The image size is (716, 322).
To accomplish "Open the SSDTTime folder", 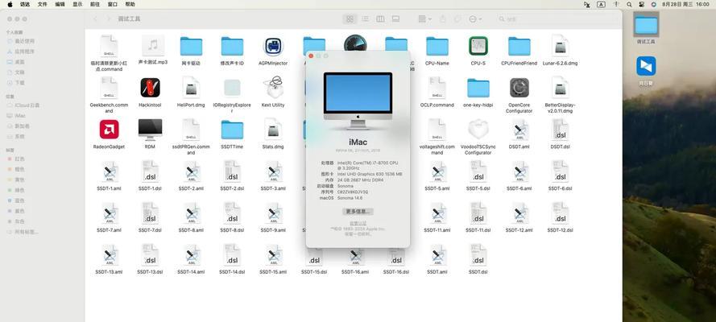I will [x=232, y=130].
